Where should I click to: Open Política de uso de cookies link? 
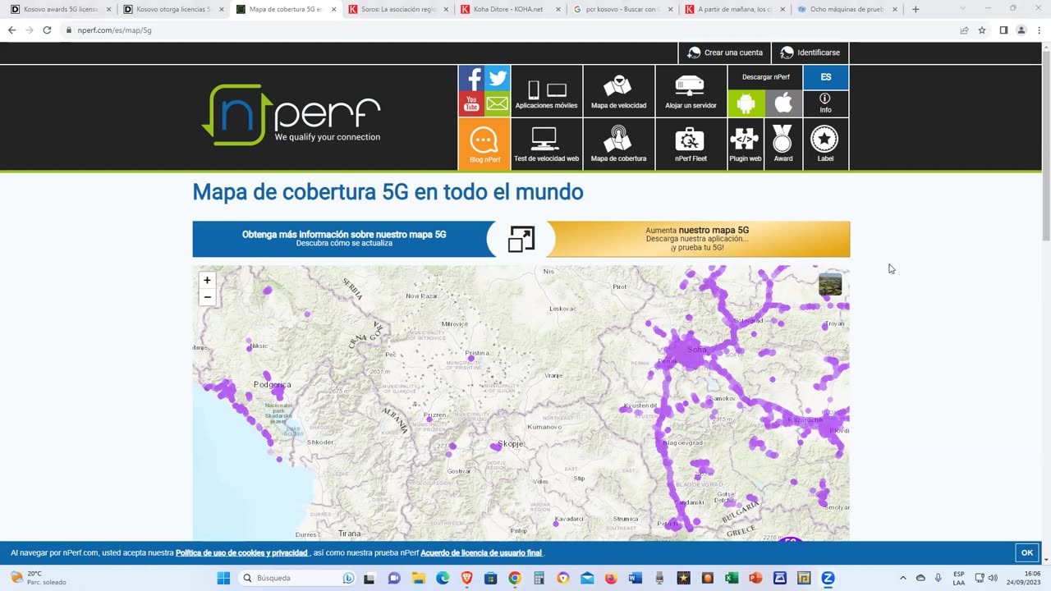pyautogui.click(x=242, y=553)
